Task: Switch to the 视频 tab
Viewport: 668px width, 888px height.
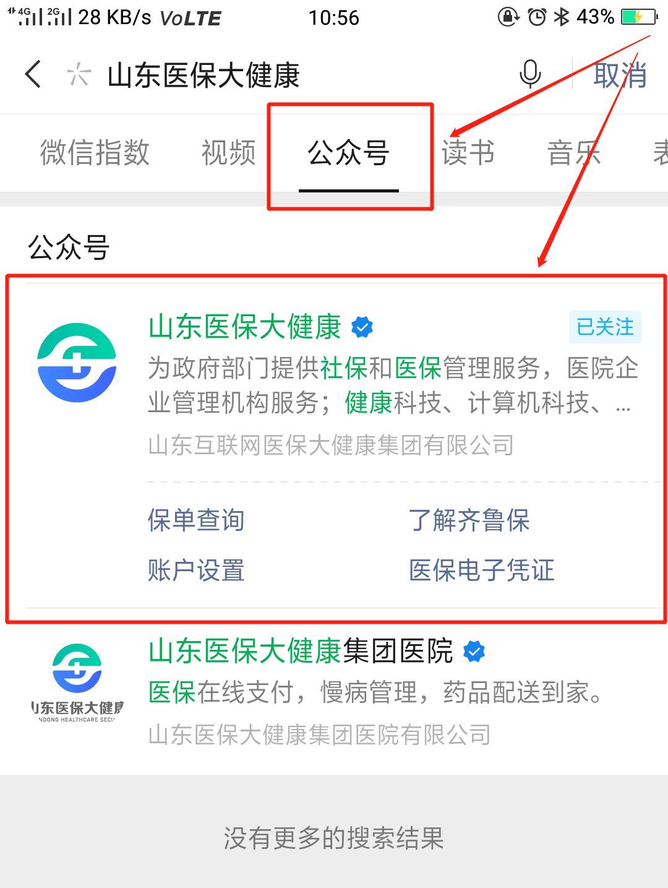Action: point(228,152)
